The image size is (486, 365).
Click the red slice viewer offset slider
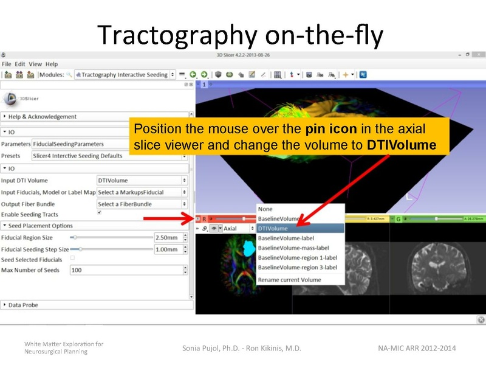(236, 219)
